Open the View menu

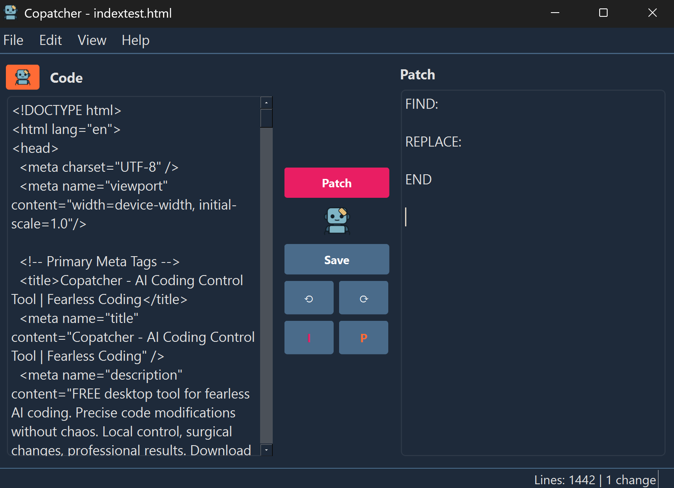(92, 40)
